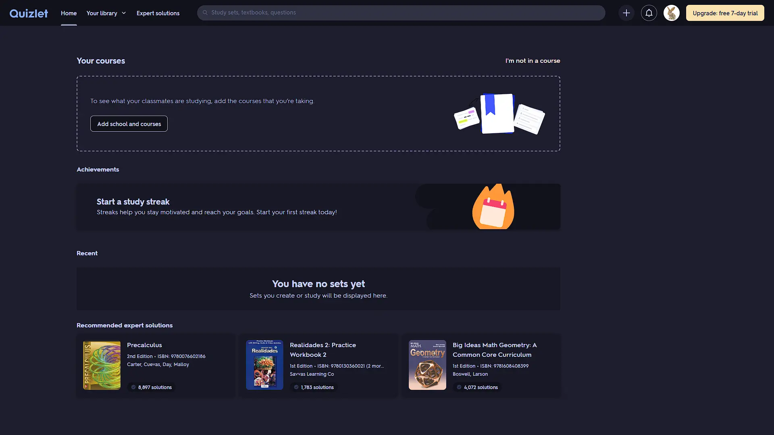
Task: Open the Precalculus textbook cover thumbnail
Action: (102, 365)
